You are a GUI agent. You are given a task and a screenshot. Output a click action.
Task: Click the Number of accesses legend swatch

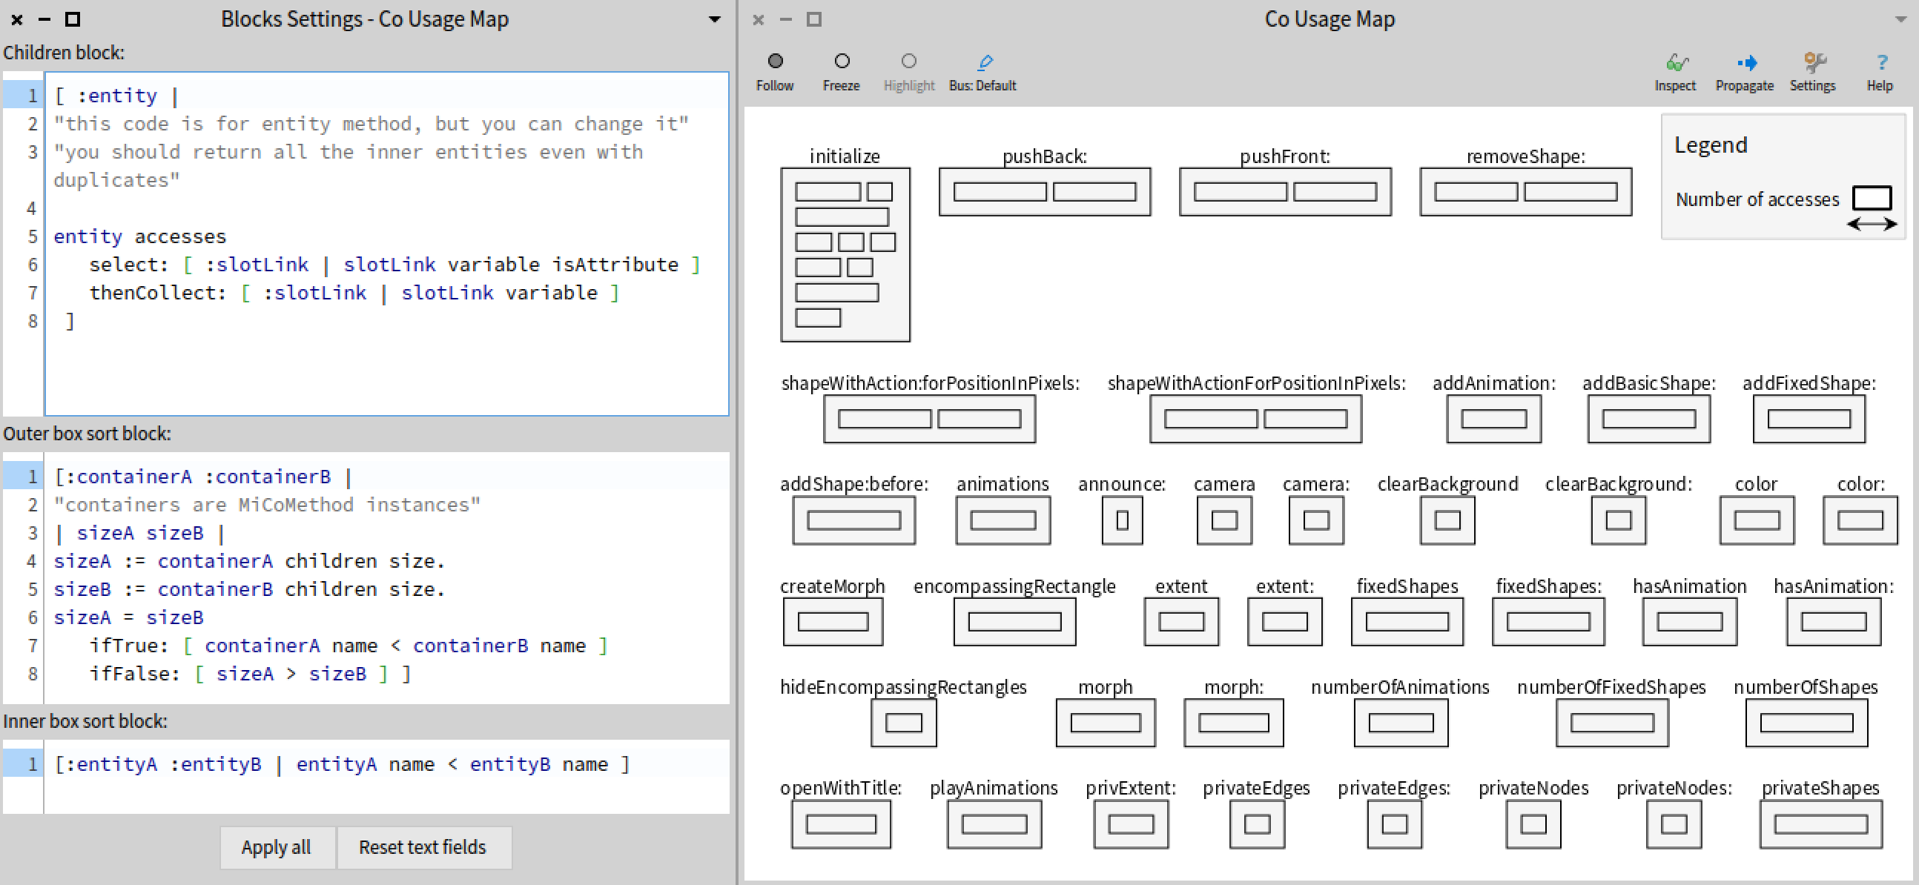(1872, 197)
